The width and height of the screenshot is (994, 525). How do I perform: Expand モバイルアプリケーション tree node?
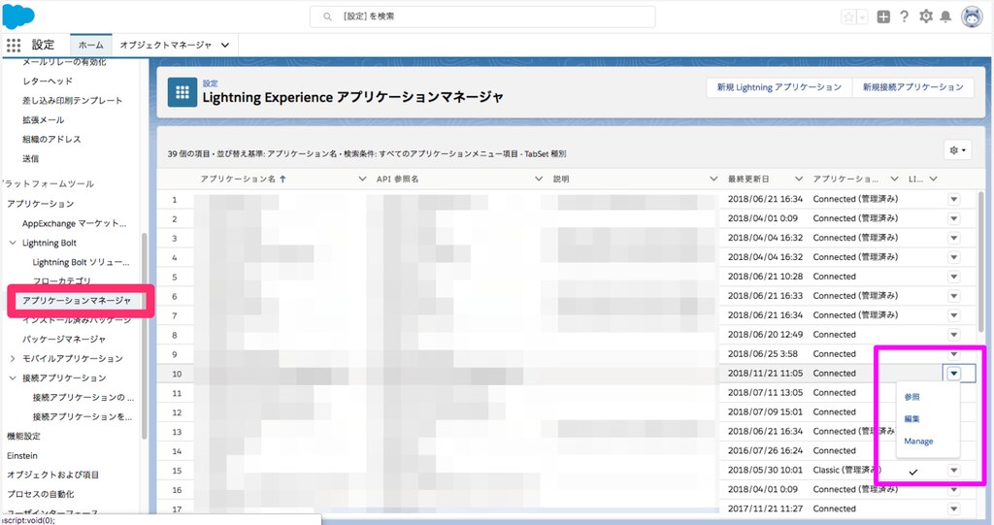click(x=13, y=359)
